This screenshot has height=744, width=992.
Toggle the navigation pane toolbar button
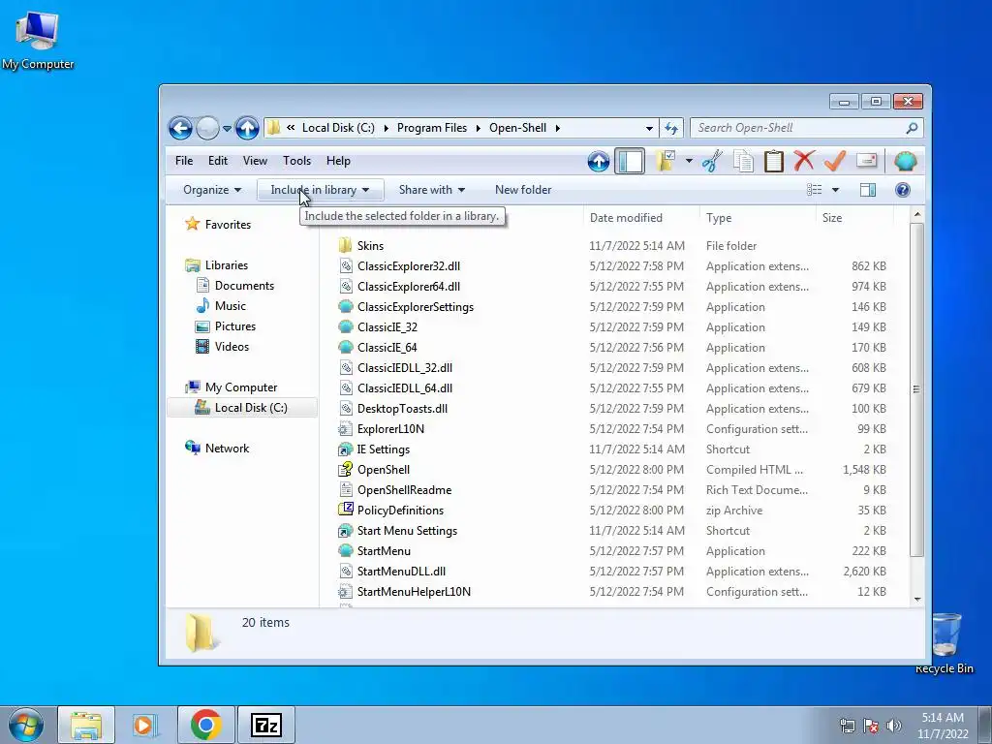[630, 162]
